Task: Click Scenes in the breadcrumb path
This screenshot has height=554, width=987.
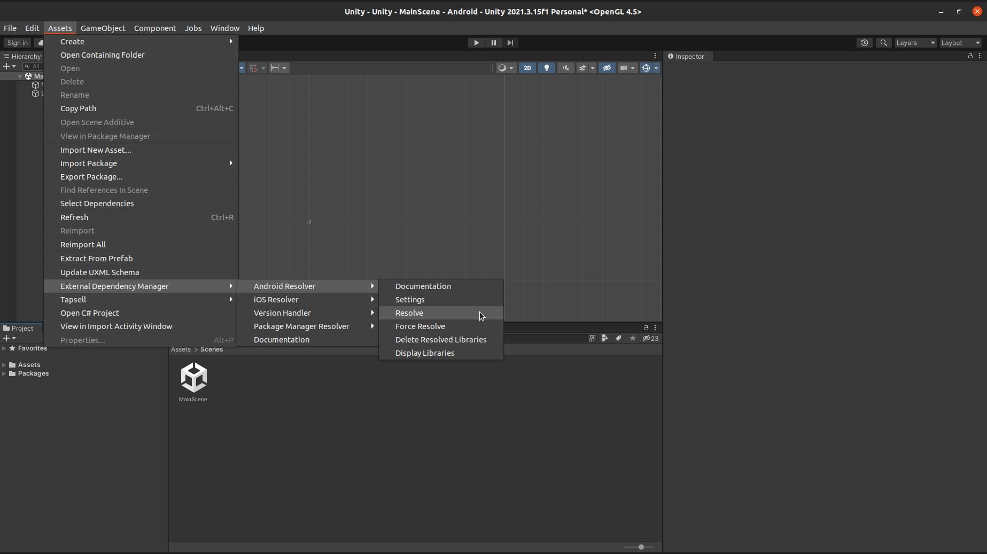Action: point(212,349)
